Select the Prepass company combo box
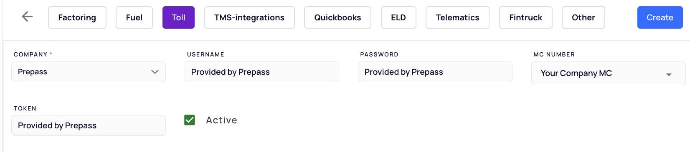Viewport: 690px width, 152px height. [89, 72]
